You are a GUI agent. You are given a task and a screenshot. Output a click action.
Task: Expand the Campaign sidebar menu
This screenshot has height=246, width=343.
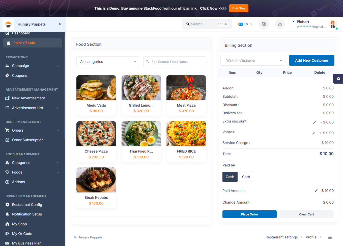point(33,66)
